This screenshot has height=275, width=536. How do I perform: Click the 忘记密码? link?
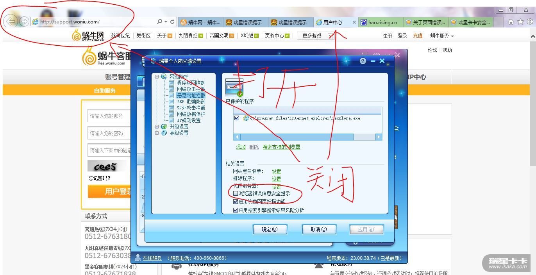pyautogui.click(x=100, y=179)
